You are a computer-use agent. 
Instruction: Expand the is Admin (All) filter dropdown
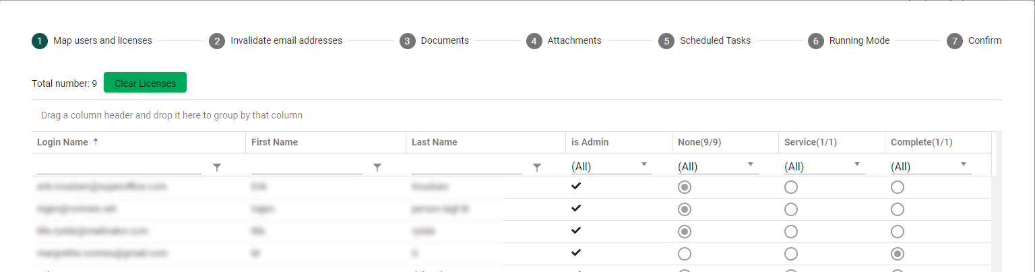point(611,166)
